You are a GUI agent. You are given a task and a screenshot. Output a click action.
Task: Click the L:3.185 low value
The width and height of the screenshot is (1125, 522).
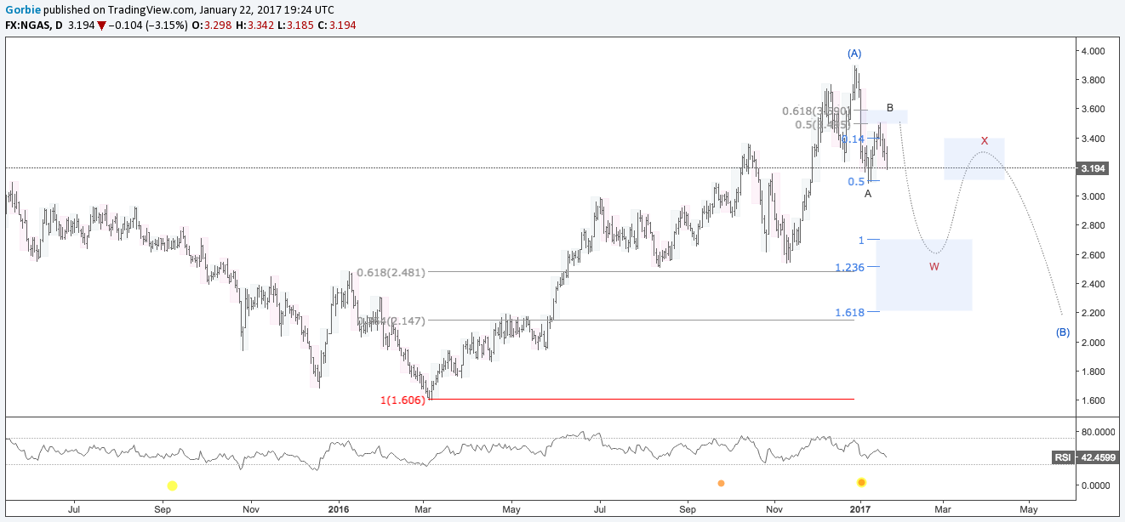pyautogui.click(x=297, y=26)
